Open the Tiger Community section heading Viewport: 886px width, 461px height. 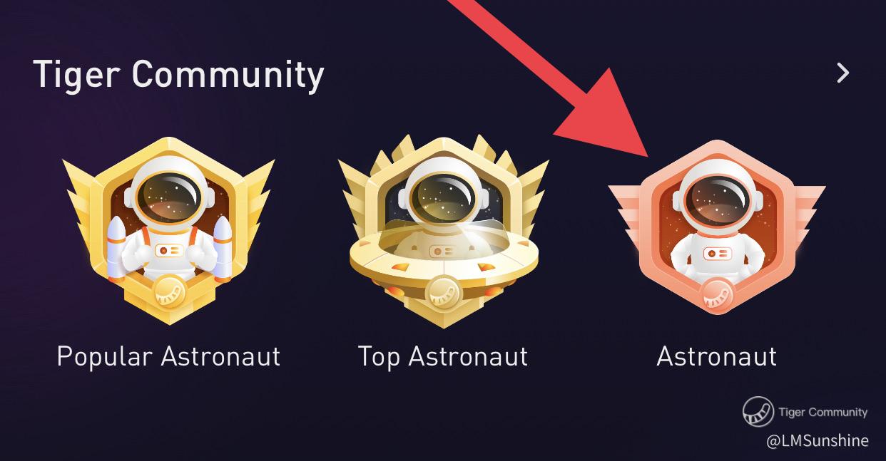(x=178, y=74)
